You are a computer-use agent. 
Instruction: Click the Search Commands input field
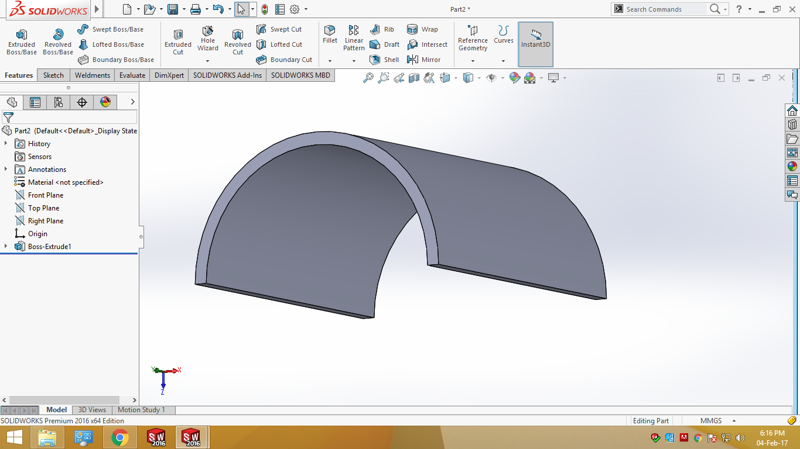pyautogui.click(x=665, y=9)
